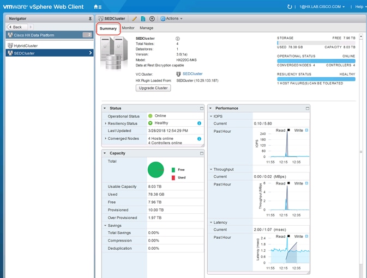Toggle Latency Read series legend box
This screenshot has height=278, width=367.
click(x=288, y=236)
